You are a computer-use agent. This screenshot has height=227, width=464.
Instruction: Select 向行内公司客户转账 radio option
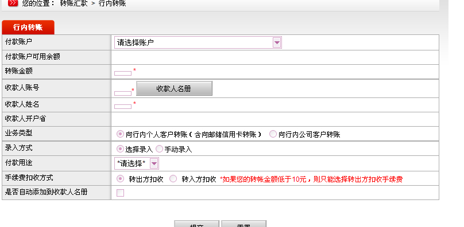[273, 134]
